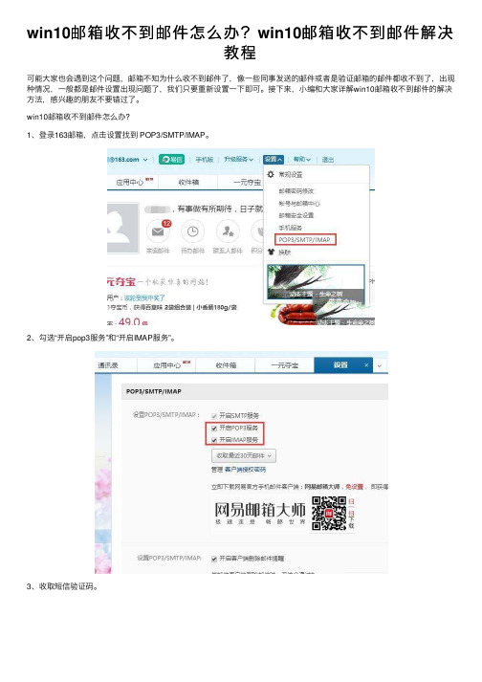Image resolution: width=482 pixels, height=682 pixels.
Task: Expand the 帮助 dropdown in top bar
Action: (x=302, y=159)
